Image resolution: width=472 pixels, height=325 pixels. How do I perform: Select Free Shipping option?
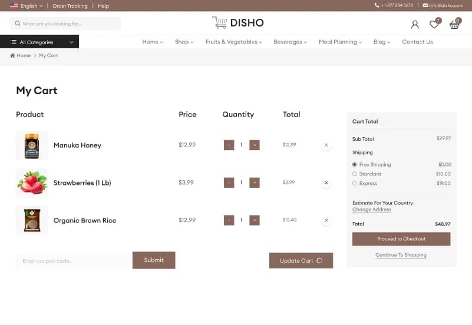point(355,164)
